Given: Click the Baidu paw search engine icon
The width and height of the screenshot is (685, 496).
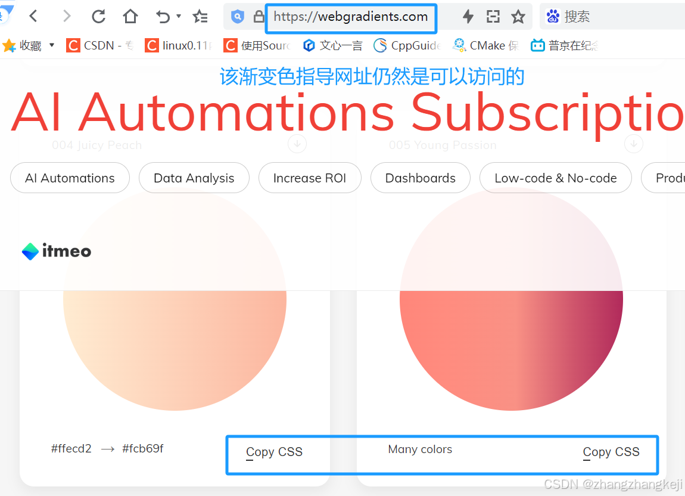Looking at the screenshot, I should pos(553,17).
